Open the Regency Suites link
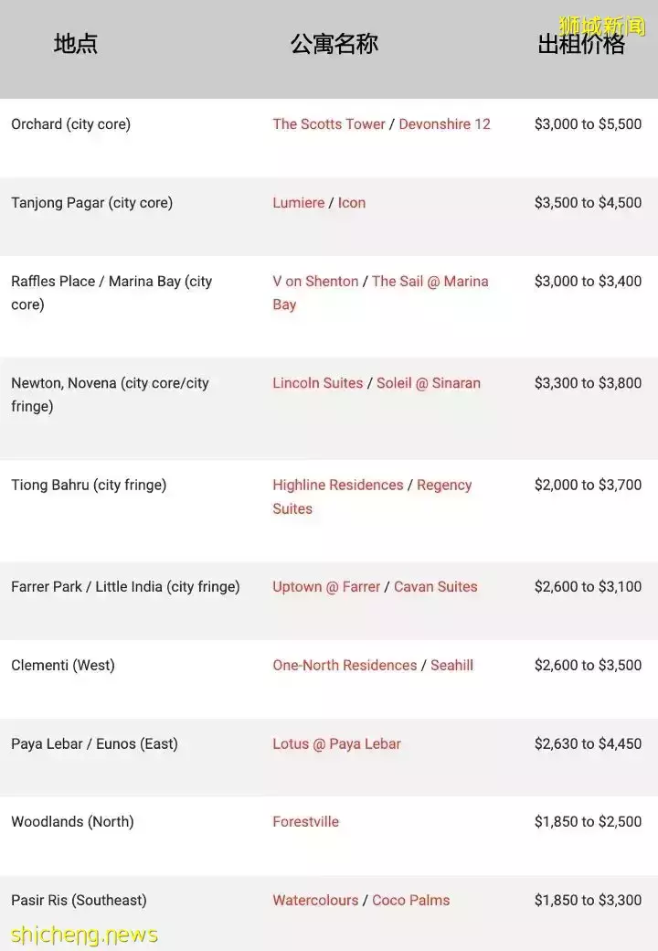The image size is (658, 951). pyautogui.click(x=444, y=485)
